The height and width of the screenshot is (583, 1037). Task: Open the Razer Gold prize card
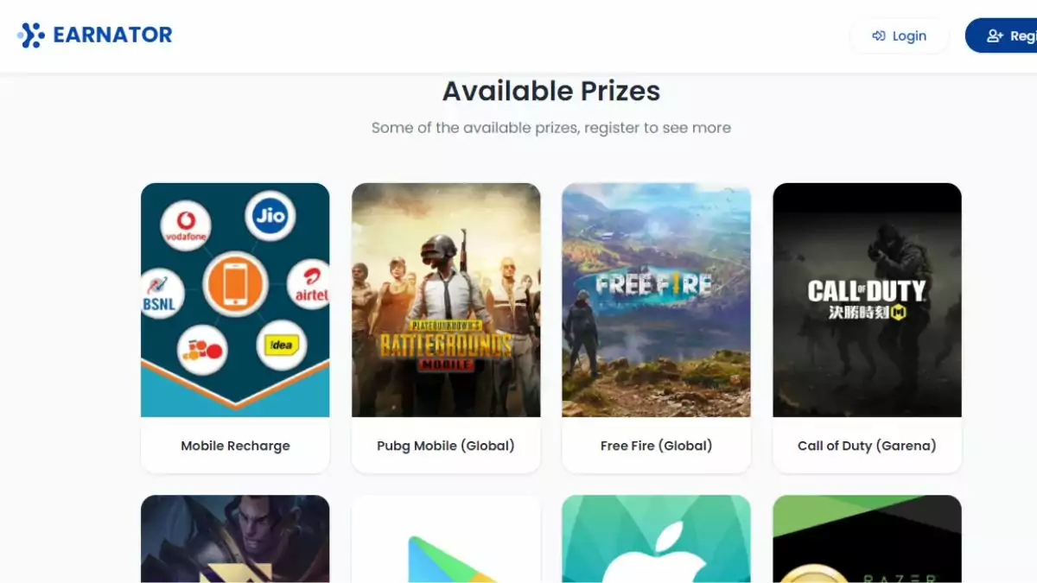[867, 539]
